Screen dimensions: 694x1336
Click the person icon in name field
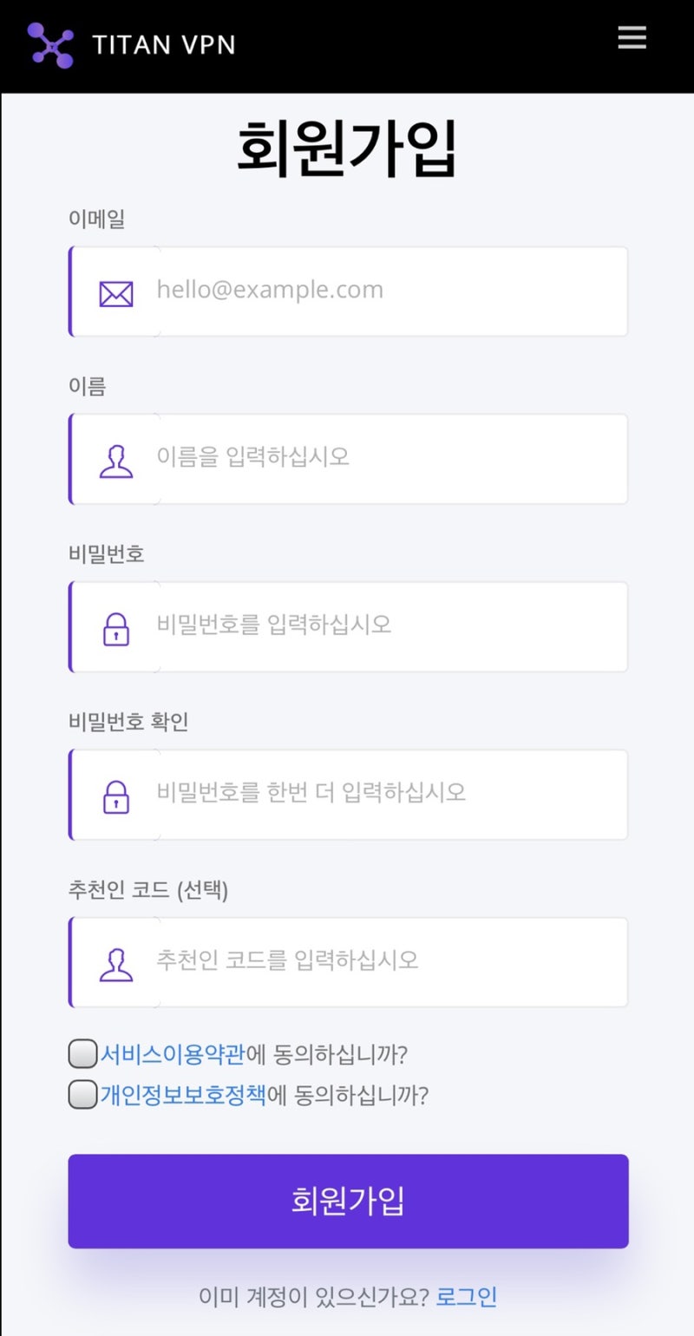tap(116, 462)
